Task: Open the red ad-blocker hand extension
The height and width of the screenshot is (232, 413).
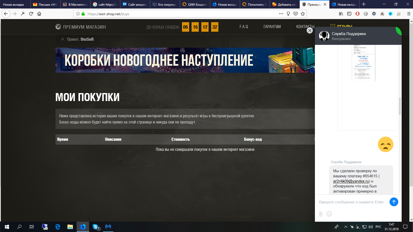Action: [x=358, y=14]
